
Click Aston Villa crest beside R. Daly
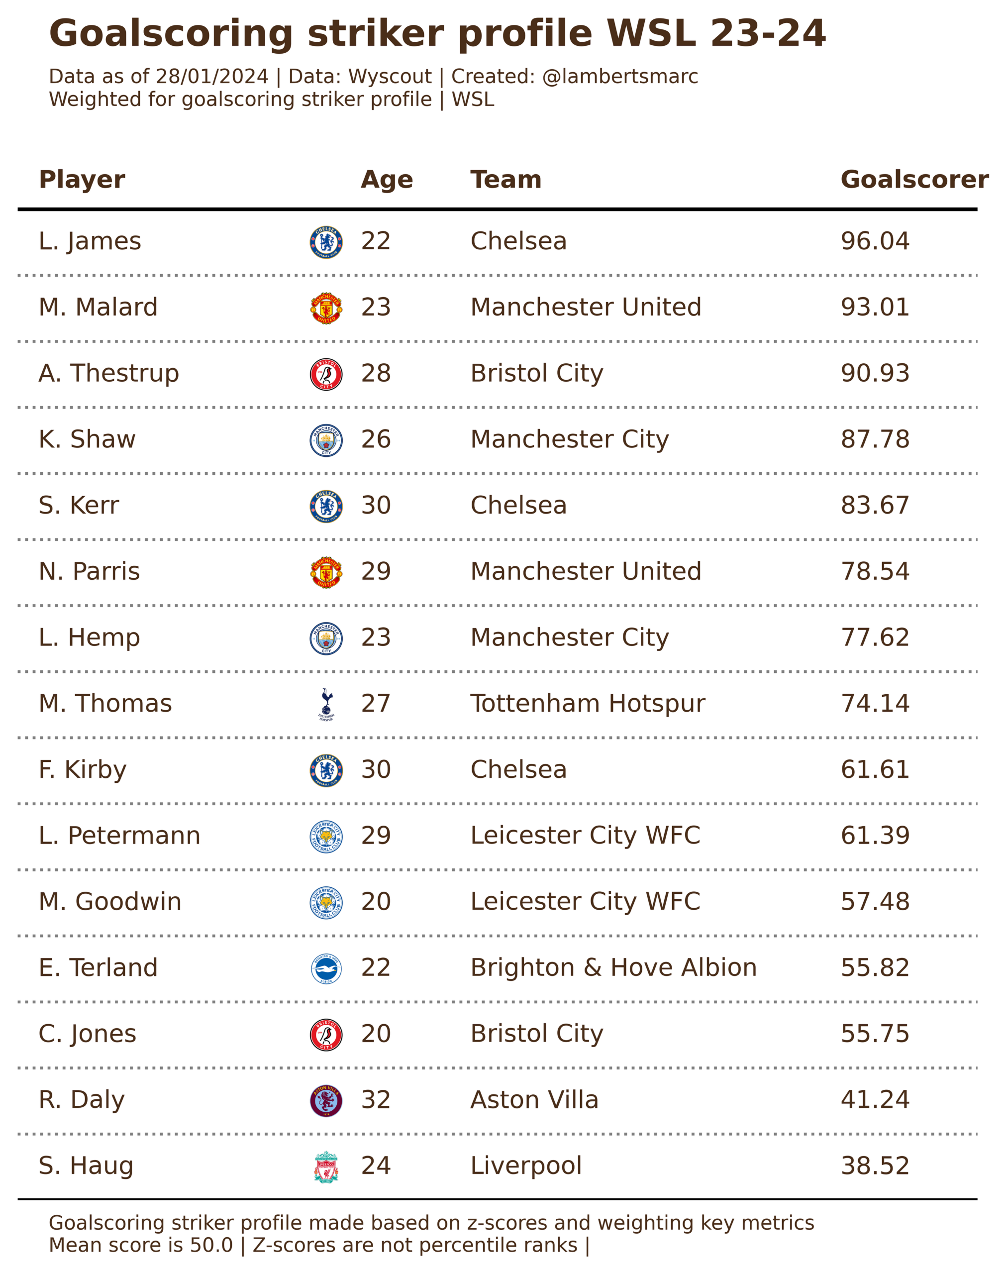pyautogui.click(x=326, y=1101)
